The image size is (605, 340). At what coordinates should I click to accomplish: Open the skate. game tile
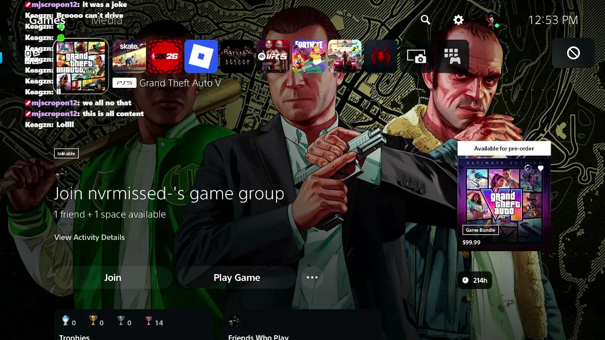click(x=129, y=57)
